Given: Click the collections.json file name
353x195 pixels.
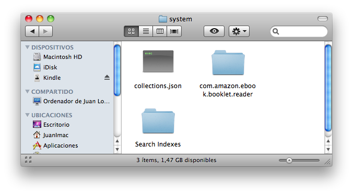Looking at the screenshot, I should pos(158,86).
